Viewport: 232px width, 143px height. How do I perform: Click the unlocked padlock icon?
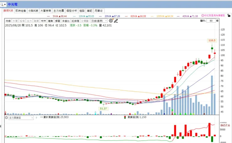[229, 15]
